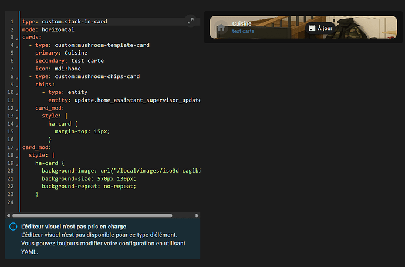Screen dimensions: 405x267
Task: Click the home icon on the Cuisine card
Action: click(221, 27)
